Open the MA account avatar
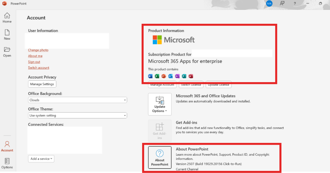 [x=269, y=3]
